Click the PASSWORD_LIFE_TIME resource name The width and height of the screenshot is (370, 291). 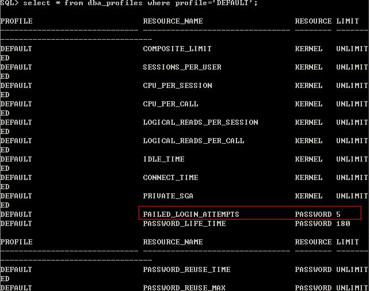184,224
